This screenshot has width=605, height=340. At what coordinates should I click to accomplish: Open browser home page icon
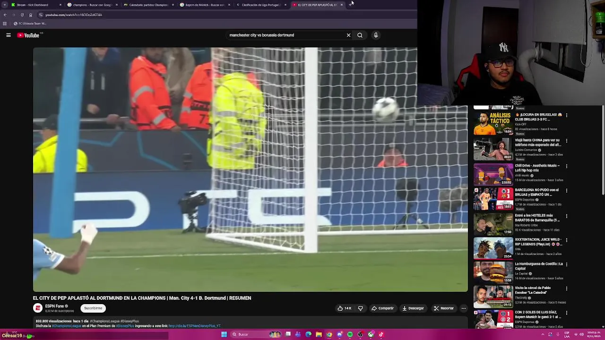point(31,15)
